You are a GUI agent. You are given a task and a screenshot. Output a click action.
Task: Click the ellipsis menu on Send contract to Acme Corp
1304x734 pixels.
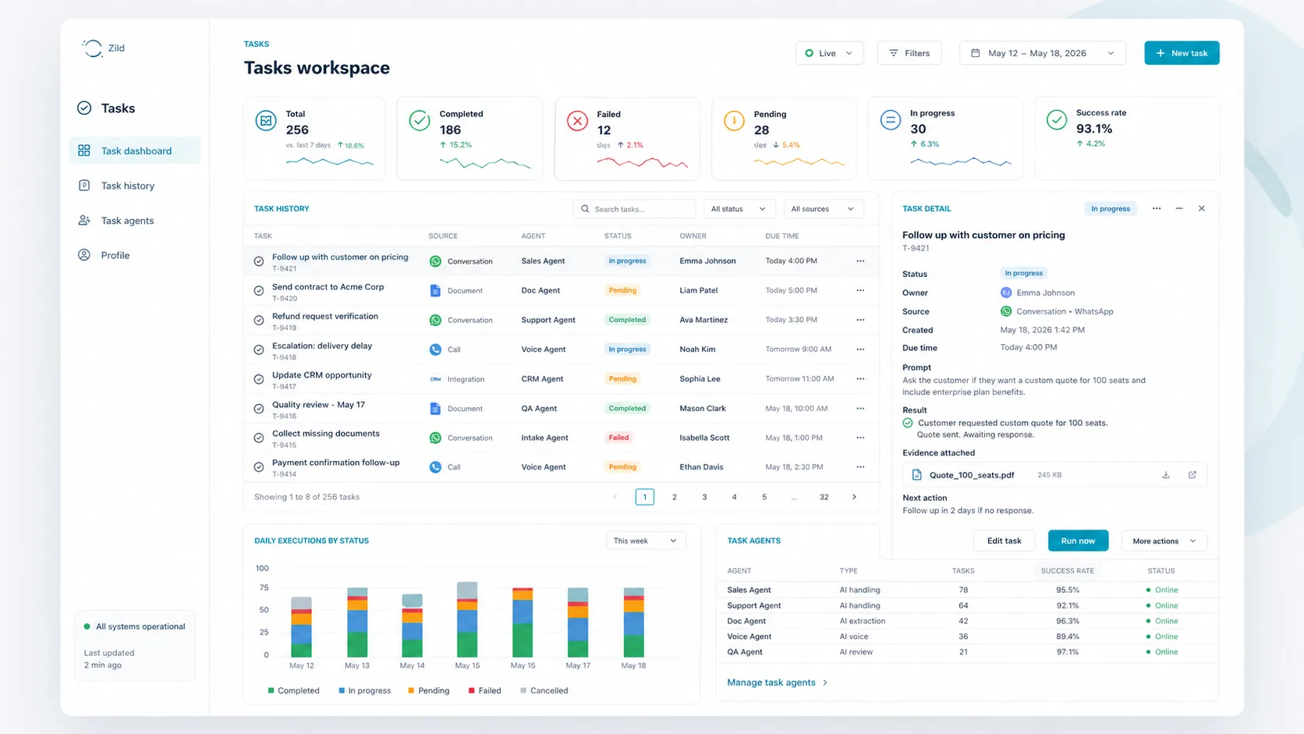tap(860, 290)
